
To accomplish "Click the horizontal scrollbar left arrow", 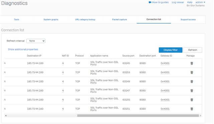I will (6, 116).
